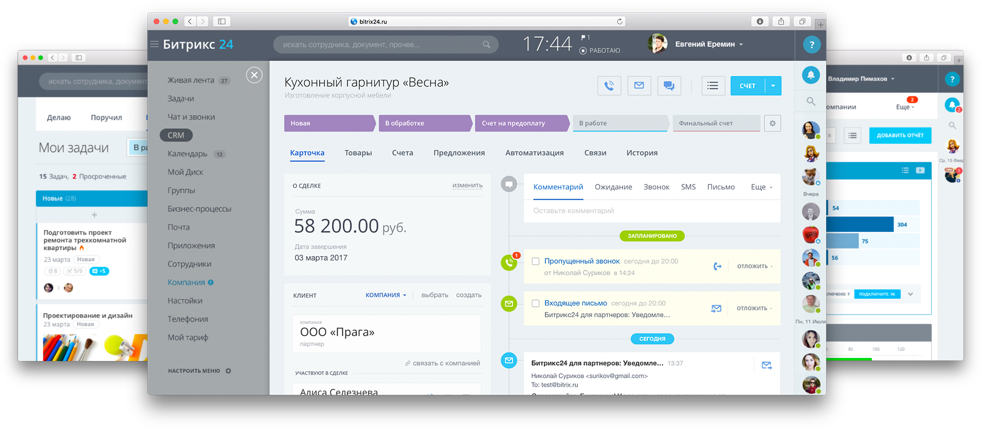Click the СЧЕТ button

click(x=747, y=85)
